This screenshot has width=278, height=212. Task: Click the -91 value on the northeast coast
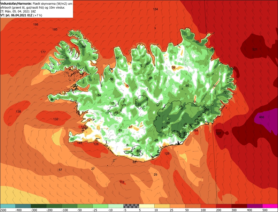point(212,49)
